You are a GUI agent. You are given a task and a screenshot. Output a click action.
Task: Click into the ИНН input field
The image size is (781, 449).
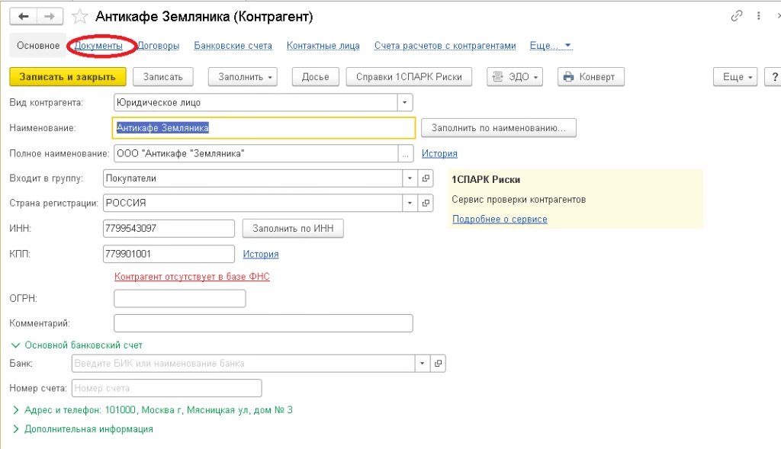(169, 229)
